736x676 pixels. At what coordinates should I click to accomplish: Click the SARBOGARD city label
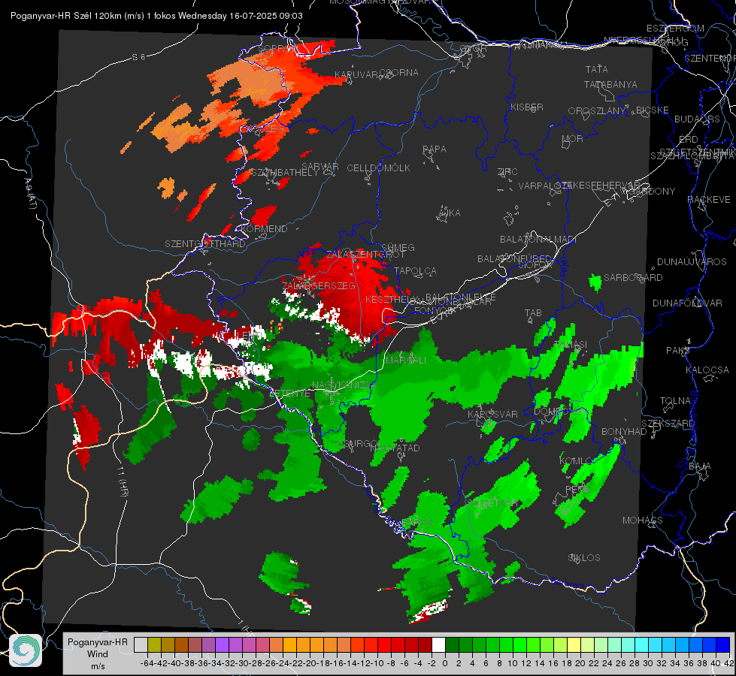(x=633, y=278)
